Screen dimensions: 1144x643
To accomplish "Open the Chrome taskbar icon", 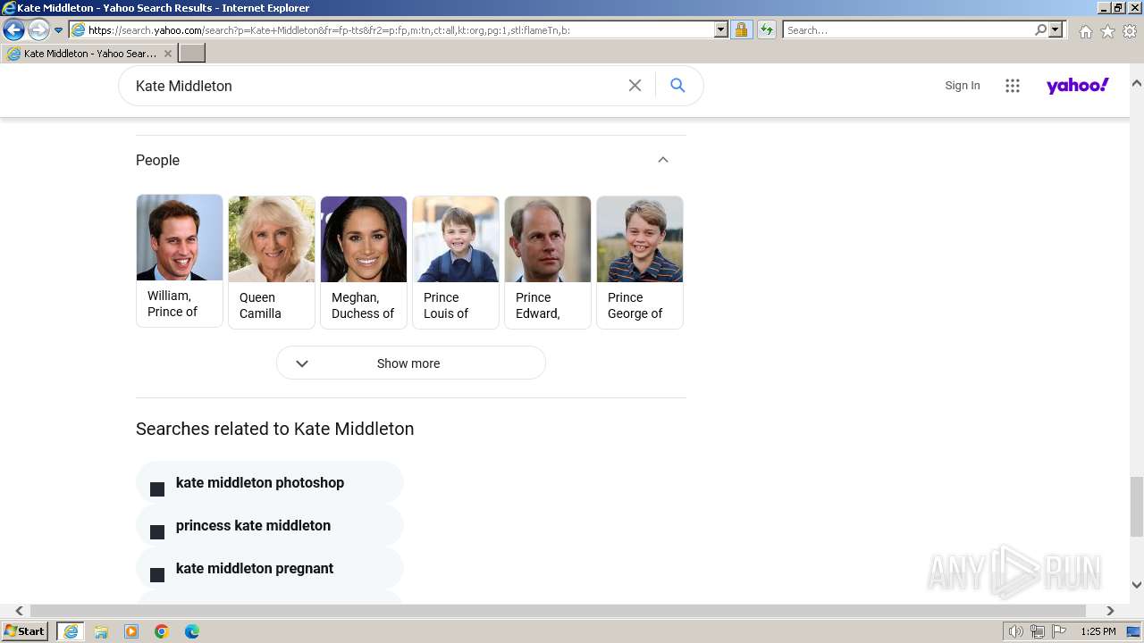I will pyautogui.click(x=162, y=631).
